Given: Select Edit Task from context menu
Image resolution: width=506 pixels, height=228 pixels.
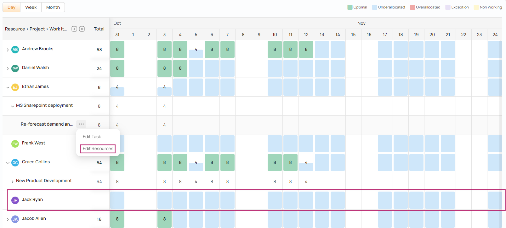Looking at the screenshot, I should 92,137.
